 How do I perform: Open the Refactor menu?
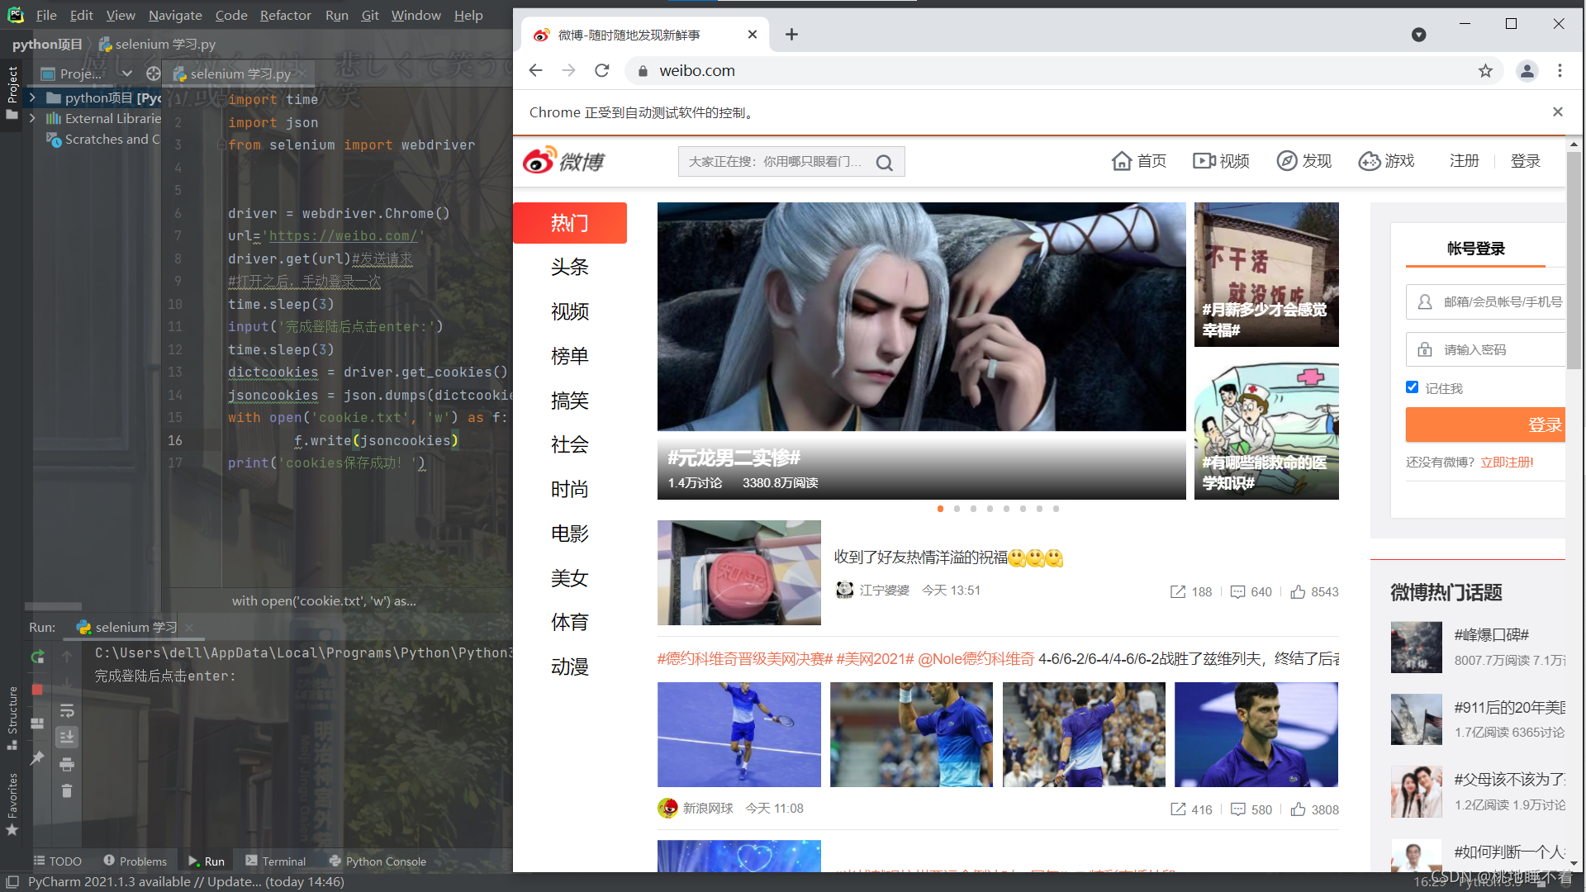point(285,15)
